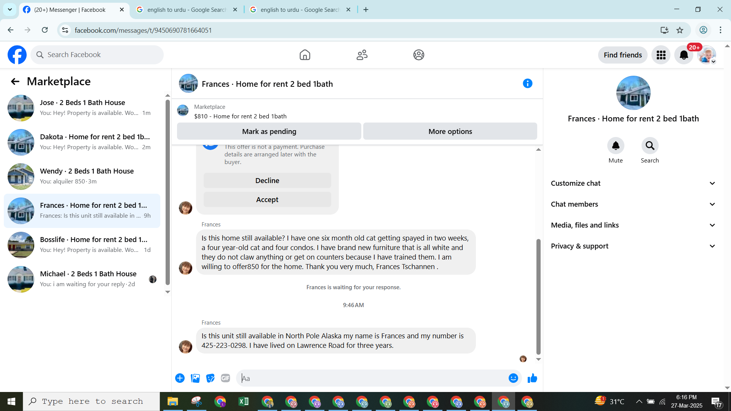Open Windows Start menu
Screen dimensions: 731x411
pyautogui.click(x=11, y=401)
